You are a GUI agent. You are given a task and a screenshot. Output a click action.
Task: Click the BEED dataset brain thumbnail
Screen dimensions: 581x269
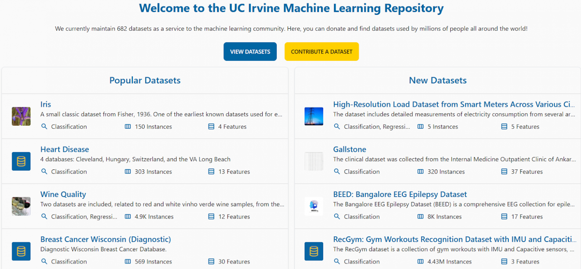(x=314, y=206)
